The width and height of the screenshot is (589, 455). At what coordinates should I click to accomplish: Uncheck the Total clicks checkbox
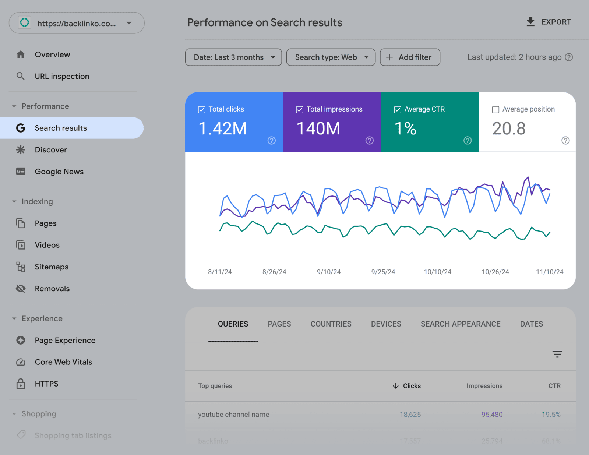pyautogui.click(x=202, y=109)
